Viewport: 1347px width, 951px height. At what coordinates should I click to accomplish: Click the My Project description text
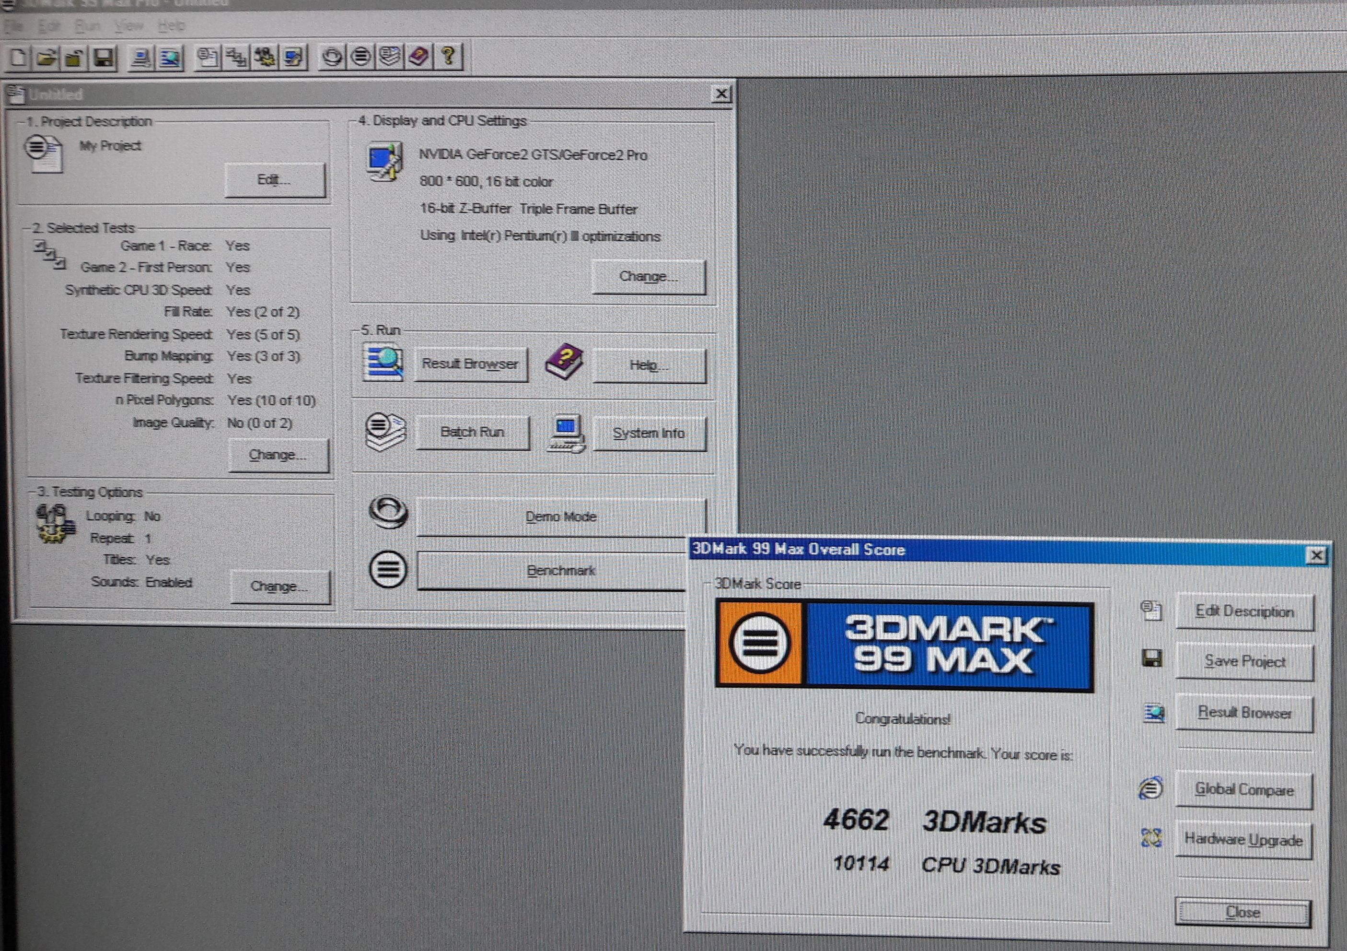pos(110,146)
